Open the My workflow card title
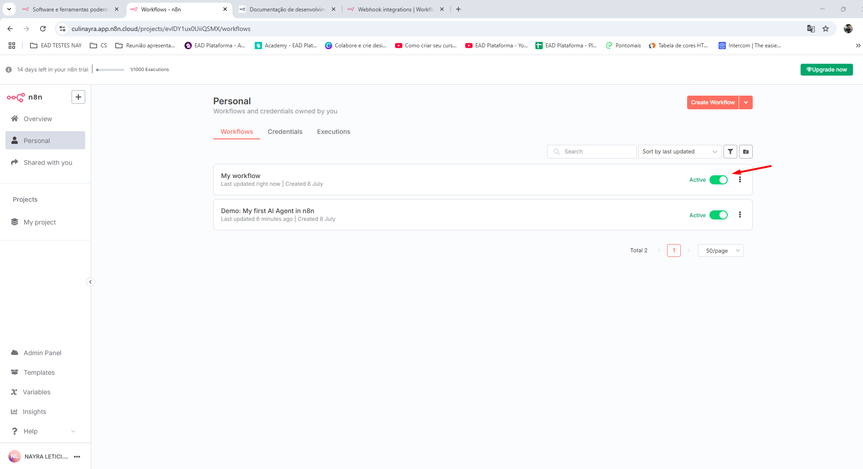863x469 pixels. [x=241, y=176]
